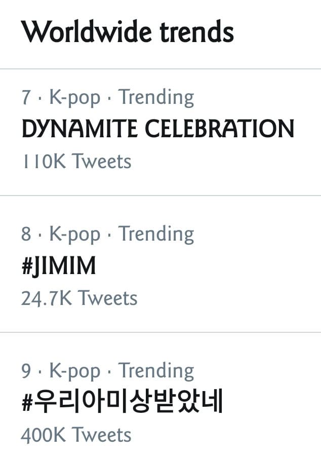This screenshot has height=461, width=321.
Task: Click divider line below 110K Tweets
Action: pos(160,195)
